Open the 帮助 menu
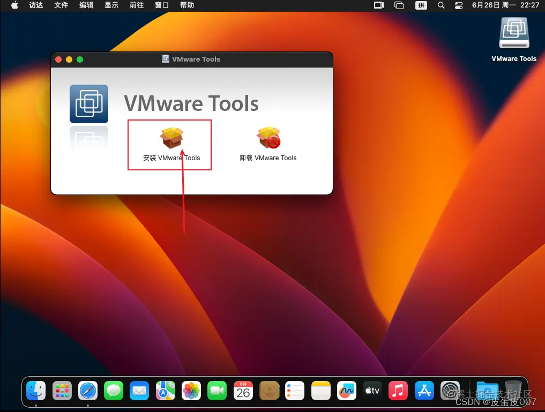 [x=187, y=5]
